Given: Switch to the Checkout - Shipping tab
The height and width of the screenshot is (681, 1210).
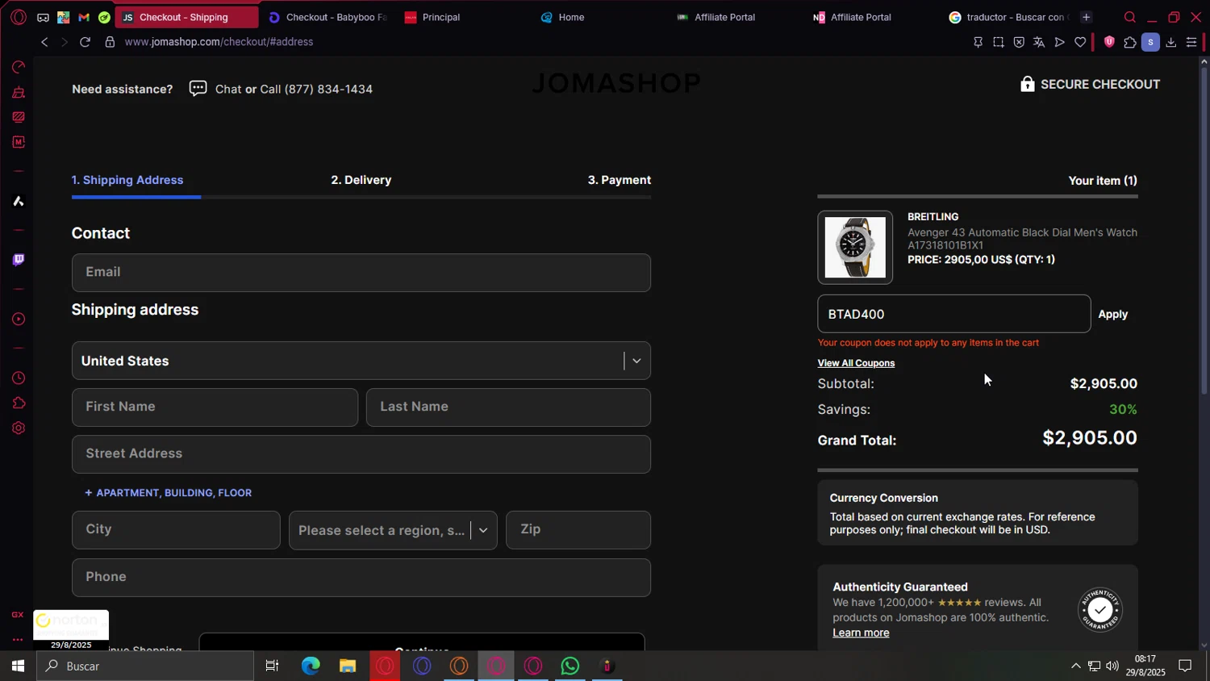Looking at the screenshot, I should pyautogui.click(x=186, y=17).
